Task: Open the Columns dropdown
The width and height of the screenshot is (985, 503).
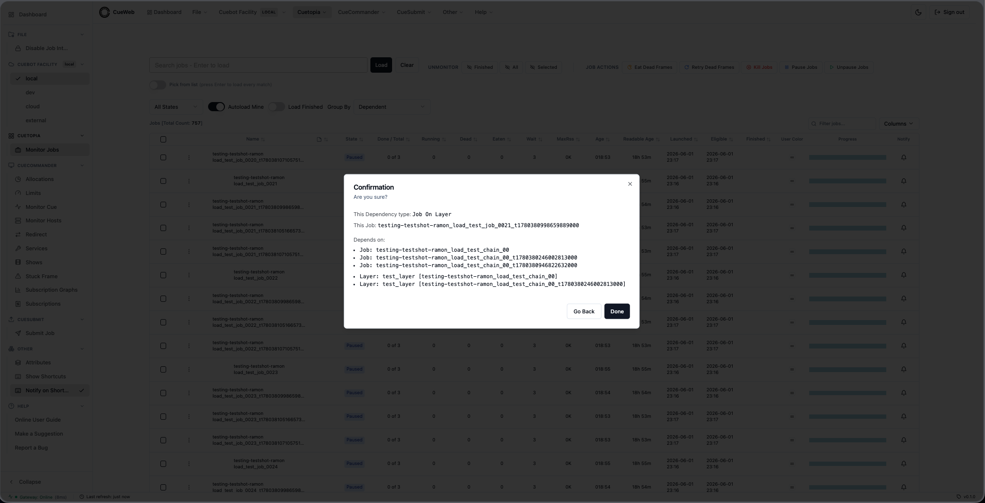Action: [898, 124]
